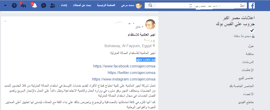
Task: Open the ajer.com.sa link
Action: pyautogui.click(x=146, y=60)
